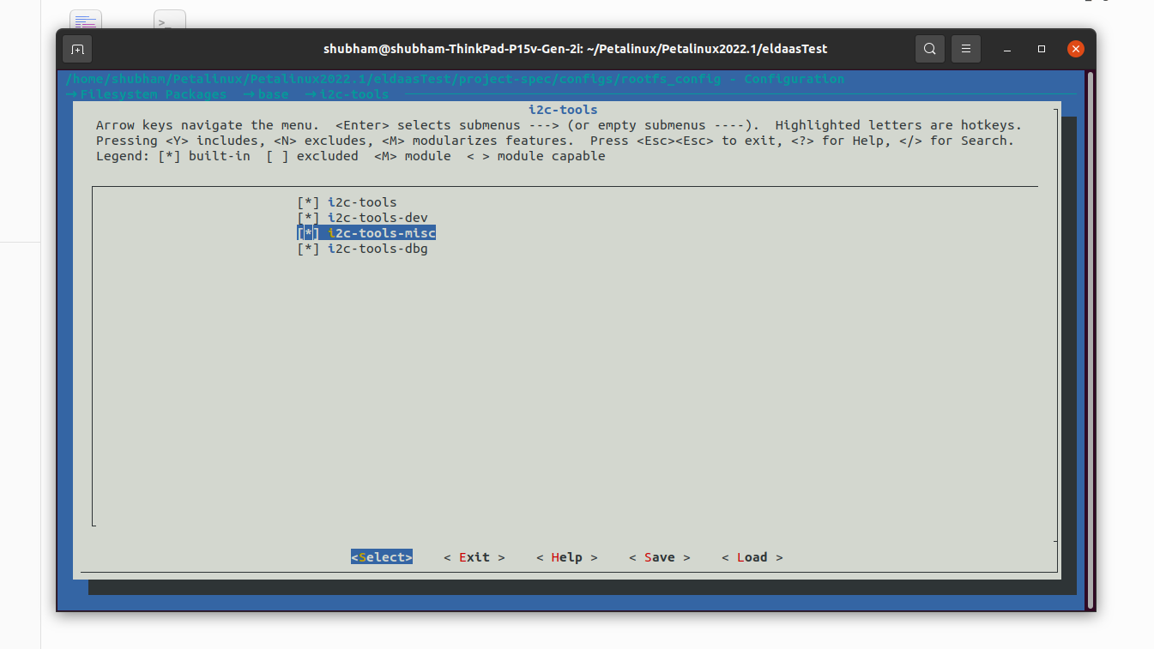Viewport: 1154px width, 649px height.
Task: Click the i2c-tools submenu title
Action: [x=563, y=109]
